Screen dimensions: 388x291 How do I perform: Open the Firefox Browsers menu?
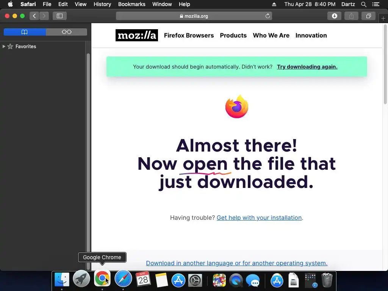tap(189, 35)
